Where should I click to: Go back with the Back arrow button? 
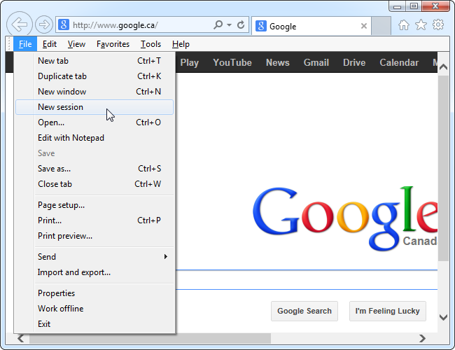19,24
